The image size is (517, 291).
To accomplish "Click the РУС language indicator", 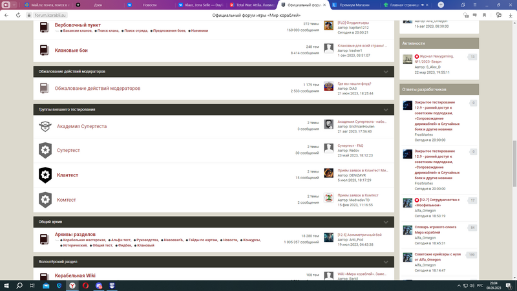I will (480, 286).
